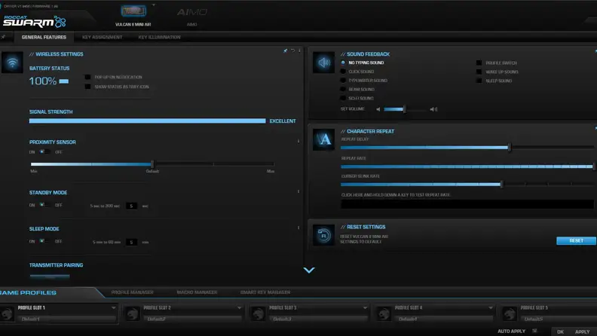This screenshot has width=597, height=336.
Task: Toggle the Standby Mode on/off switch
Action: [45, 205]
